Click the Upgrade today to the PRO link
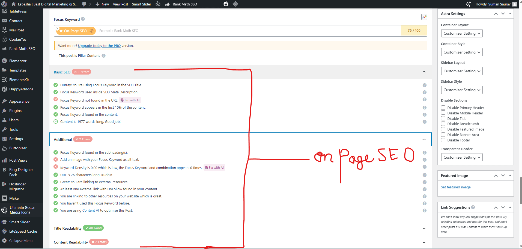Screen dimensions: 522x249 [99, 46]
